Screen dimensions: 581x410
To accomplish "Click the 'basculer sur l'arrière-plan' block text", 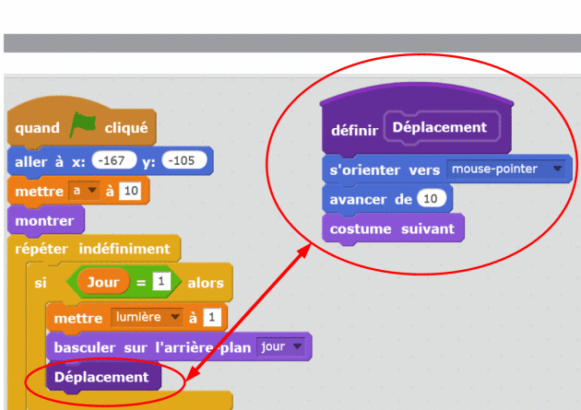I will pyautogui.click(x=151, y=347).
